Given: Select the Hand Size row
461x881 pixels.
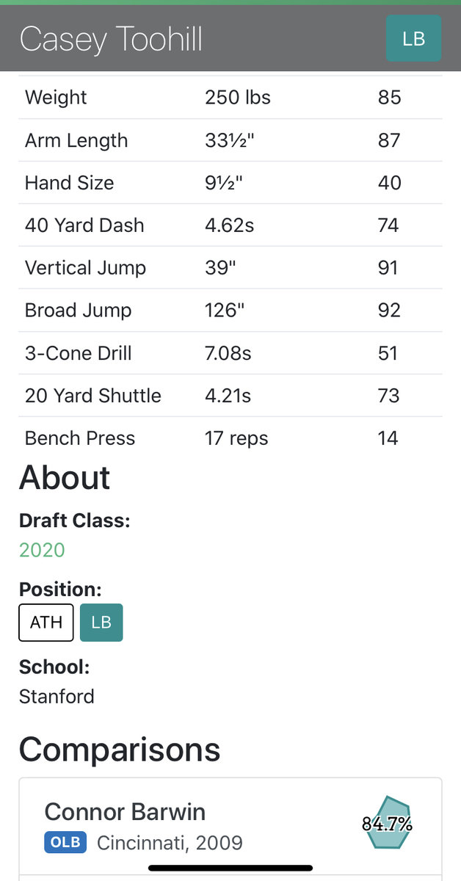Looking at the screenshot, I should coord(230,183).
